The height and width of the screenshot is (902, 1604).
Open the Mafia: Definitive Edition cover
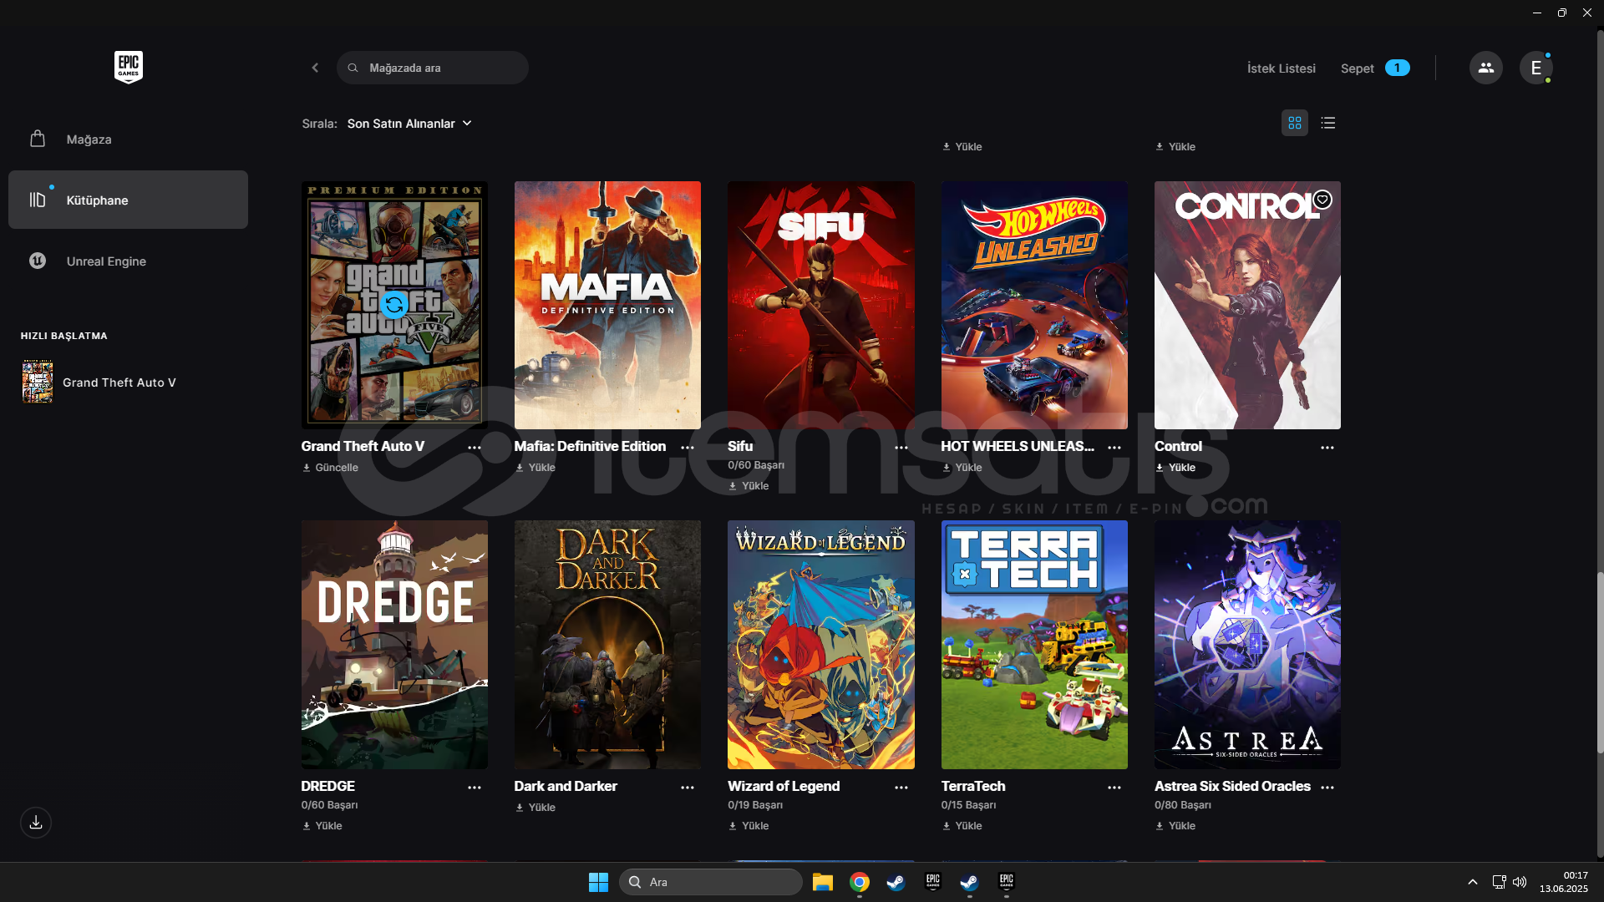click(x=607, y=305)
